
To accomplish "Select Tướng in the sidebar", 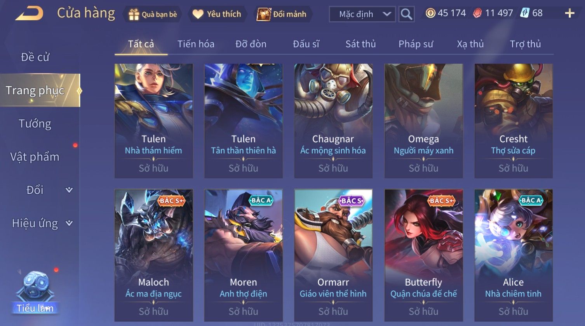I will tap(35, 124).
